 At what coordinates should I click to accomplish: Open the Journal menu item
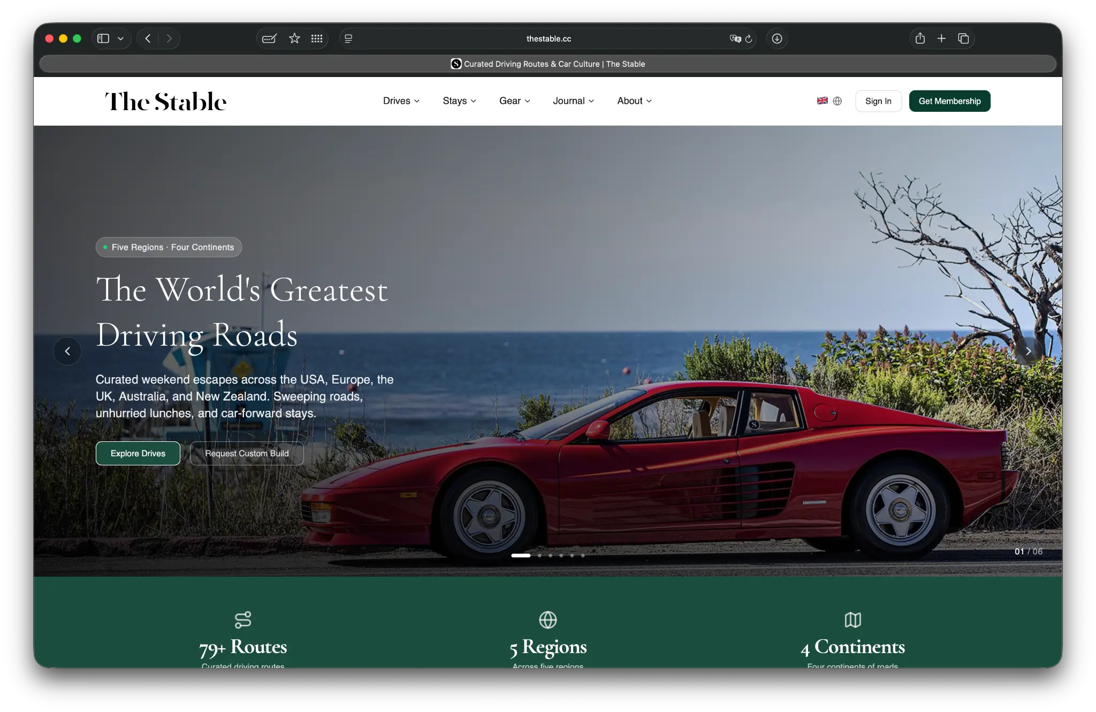click(x=573, y=101)
